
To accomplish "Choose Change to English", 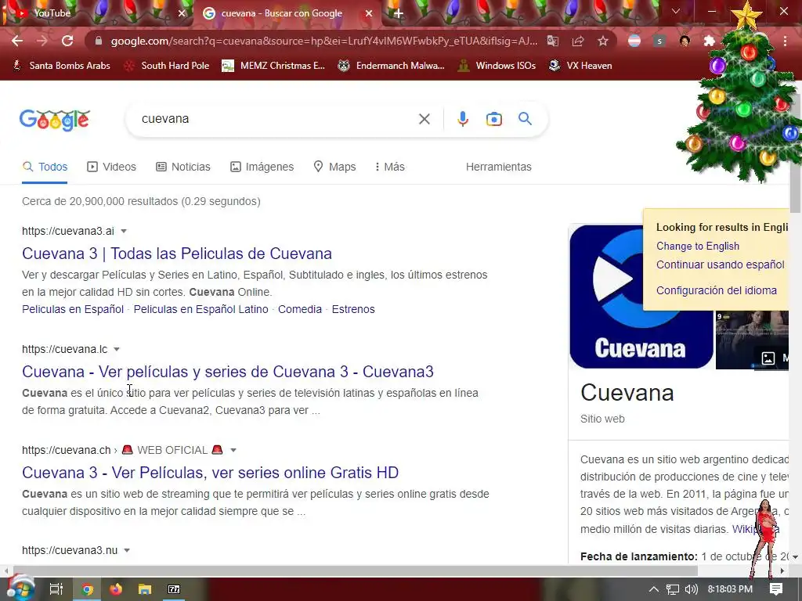I will click(698, 246).
